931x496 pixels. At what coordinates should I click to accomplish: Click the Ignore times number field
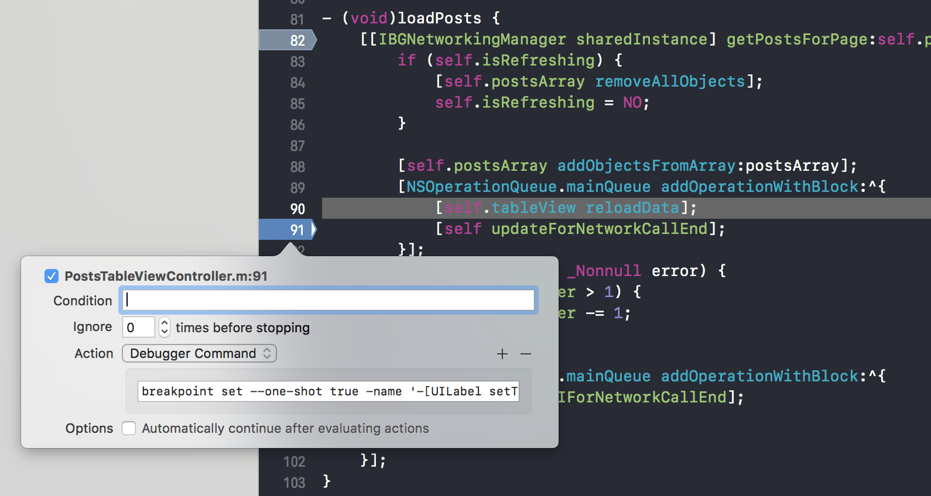click(138, 327)
